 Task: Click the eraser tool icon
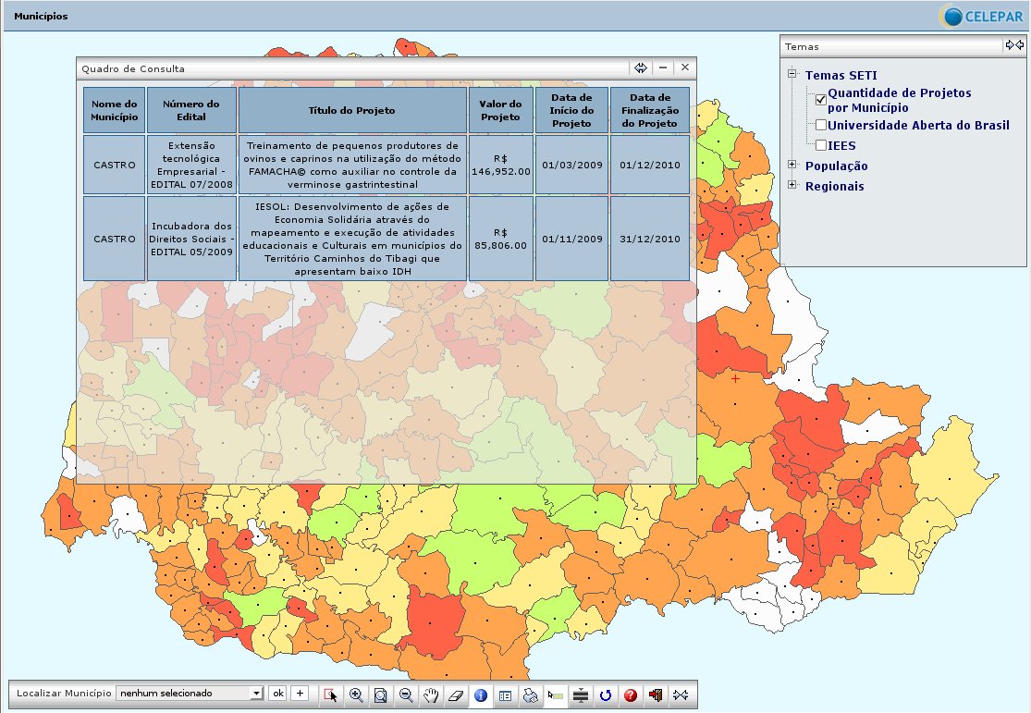pyautogui.click(x=455, y=695)
